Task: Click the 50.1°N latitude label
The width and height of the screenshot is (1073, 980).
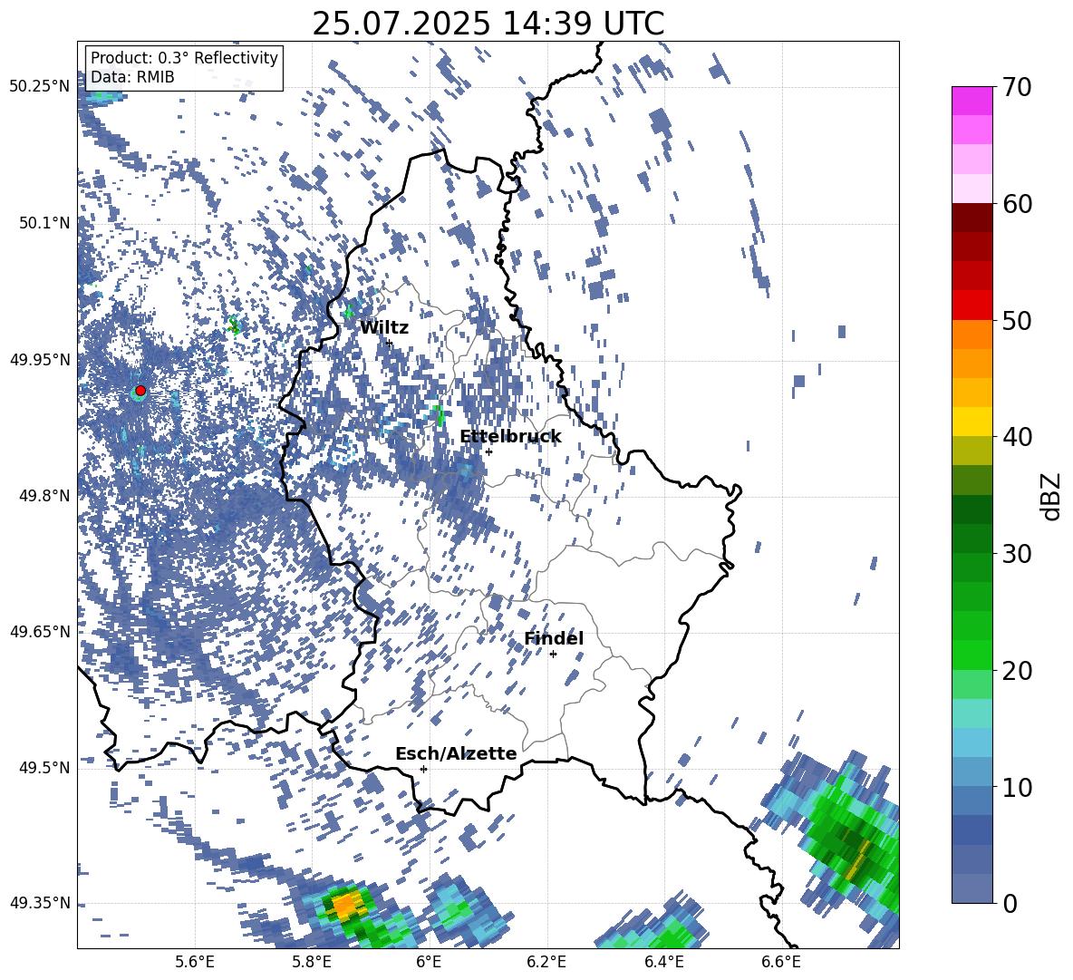Action: click(43, 223)
